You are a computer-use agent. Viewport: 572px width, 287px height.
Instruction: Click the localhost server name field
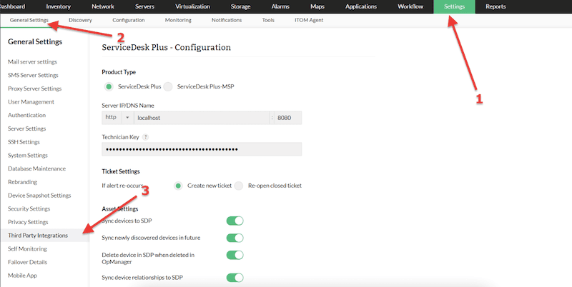202,118
